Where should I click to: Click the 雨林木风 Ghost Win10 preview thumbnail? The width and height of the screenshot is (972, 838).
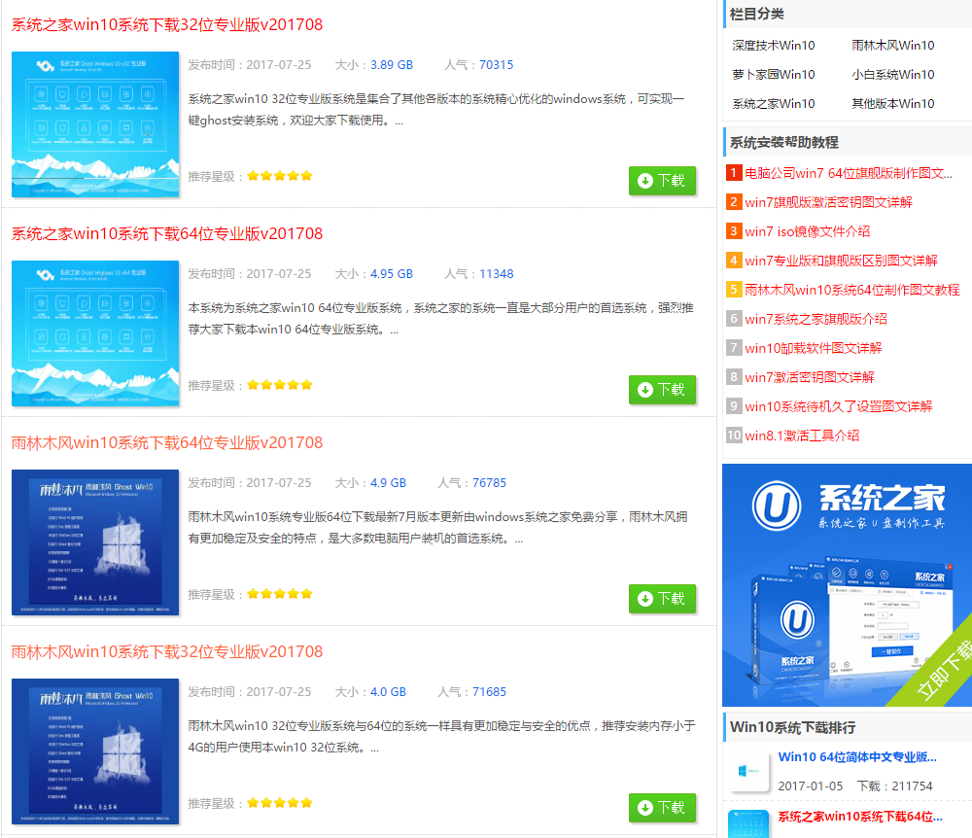94,542
